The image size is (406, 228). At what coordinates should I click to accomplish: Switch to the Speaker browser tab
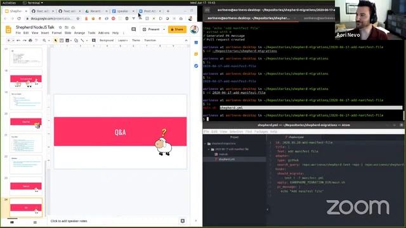123,11
